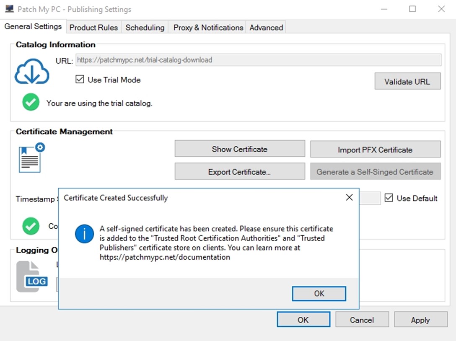This screenshot has height=341, width=456.
Task: Click the certificate document icon
Action: pyautogui.click(x=32, y=158)
